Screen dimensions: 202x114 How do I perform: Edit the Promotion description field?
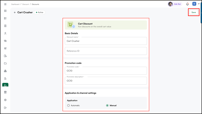(106, 81)
